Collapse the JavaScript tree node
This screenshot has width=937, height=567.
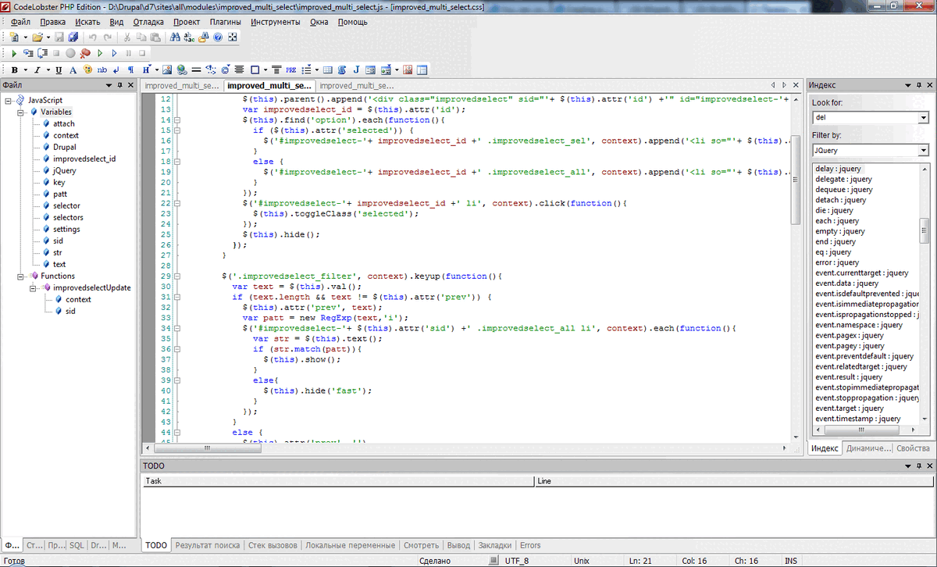pyautogui.click(x=8, y=100)
